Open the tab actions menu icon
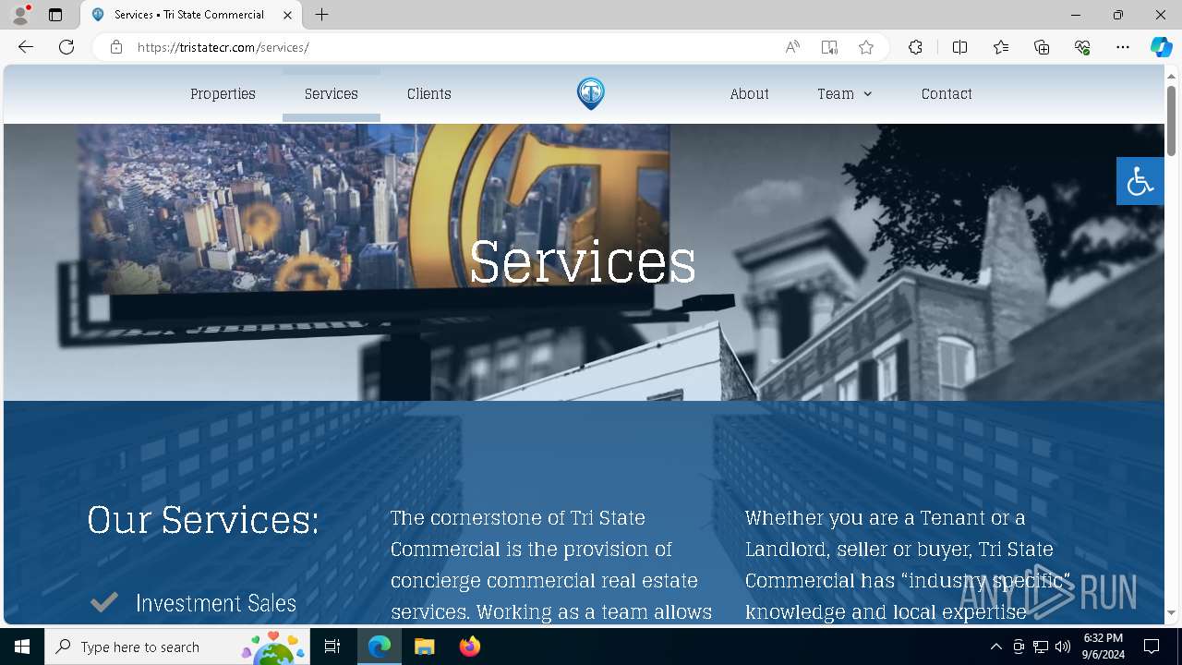 tap(55, 15)
